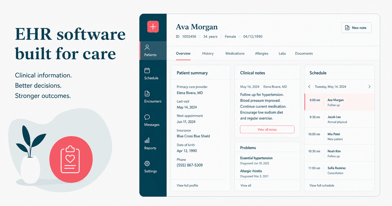
Task: Click View all notes button
Action: (x=267, y=129)
